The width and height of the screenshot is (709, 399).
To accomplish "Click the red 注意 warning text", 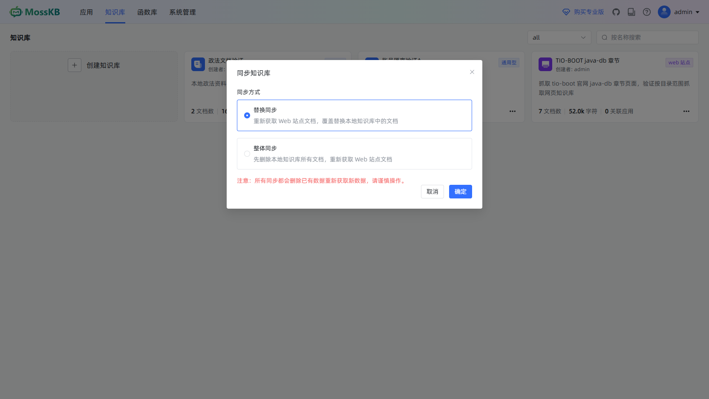I will (322, 181).
